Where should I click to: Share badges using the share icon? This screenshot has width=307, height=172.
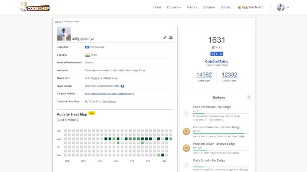click(249, 97)
